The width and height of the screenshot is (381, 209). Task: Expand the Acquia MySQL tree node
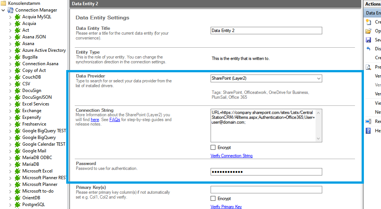click(x=10, y=17)
